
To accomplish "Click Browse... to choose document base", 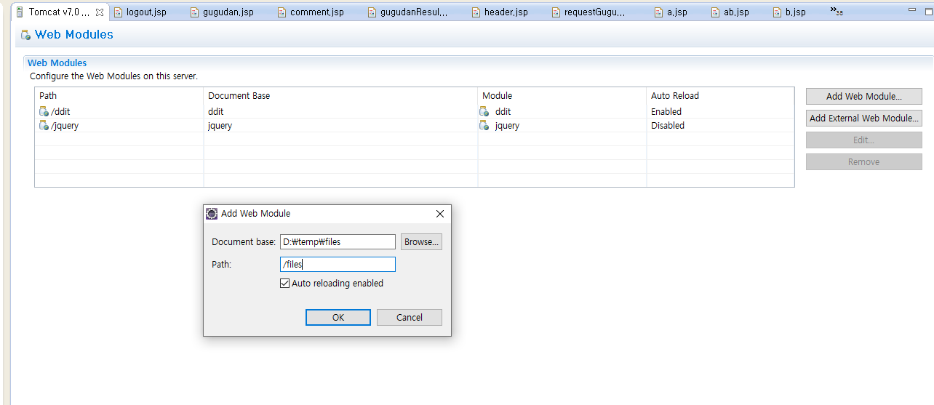I will click(x=422, y=241).
